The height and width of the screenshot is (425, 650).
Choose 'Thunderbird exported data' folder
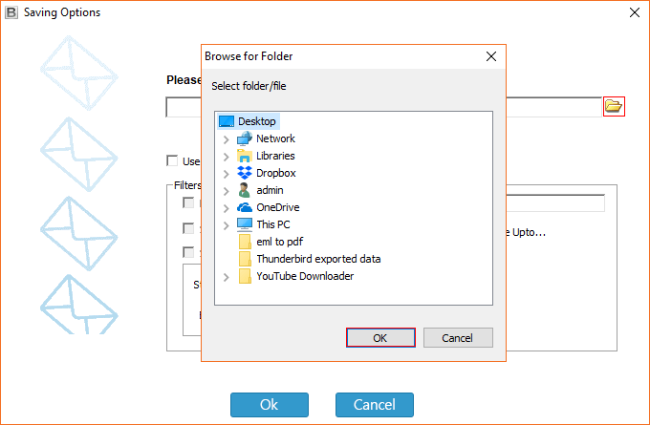[317, 259]
